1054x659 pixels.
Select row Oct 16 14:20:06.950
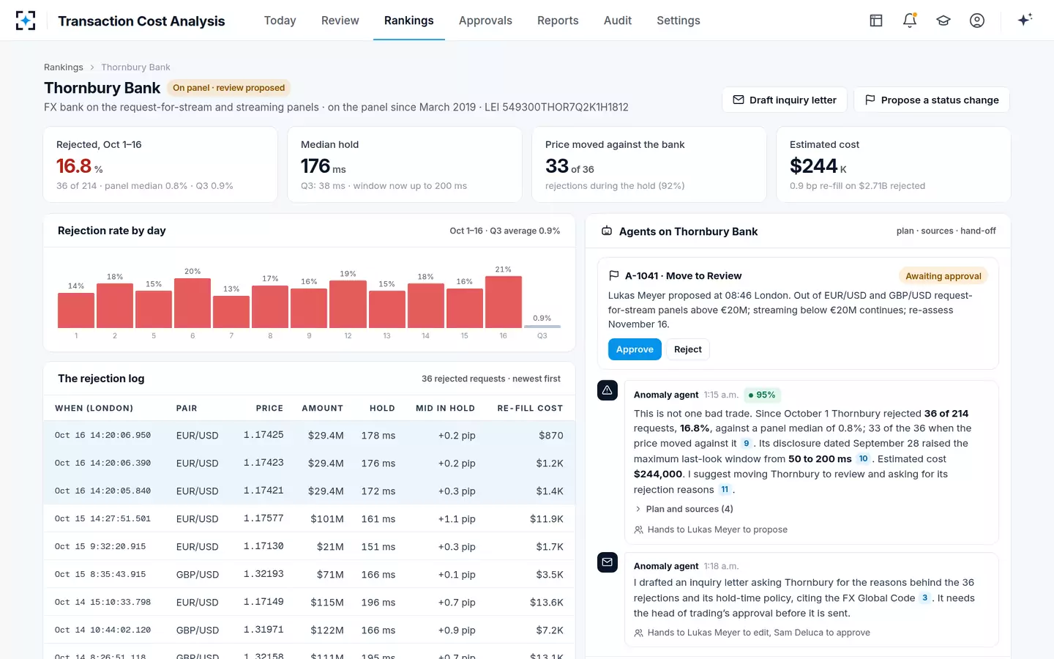[309, 435]
